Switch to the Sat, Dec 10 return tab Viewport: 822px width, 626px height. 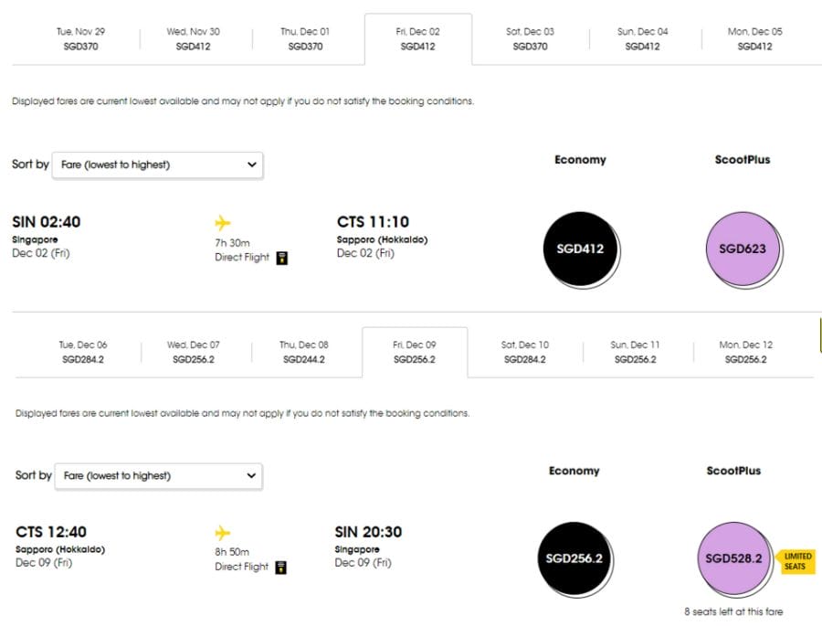[524, 351]
